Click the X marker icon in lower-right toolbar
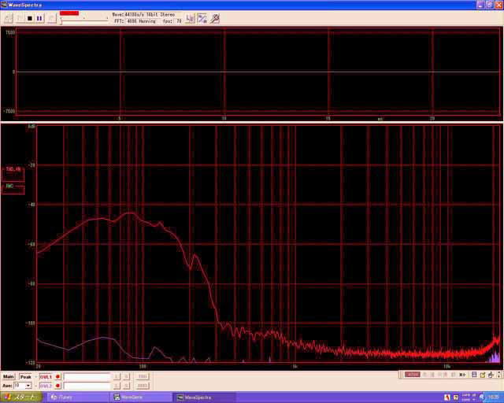This screenshot has height=403, width=504. tap(462, 375)
